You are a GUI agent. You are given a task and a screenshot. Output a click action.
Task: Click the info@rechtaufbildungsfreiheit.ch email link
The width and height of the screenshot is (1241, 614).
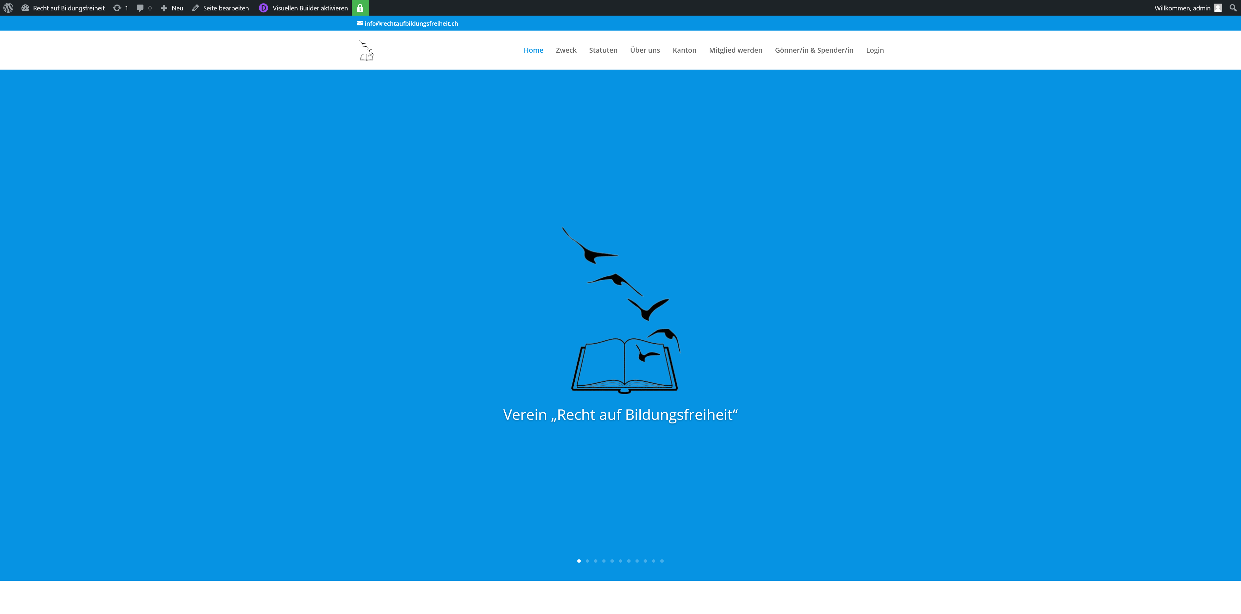click(411, 23)
